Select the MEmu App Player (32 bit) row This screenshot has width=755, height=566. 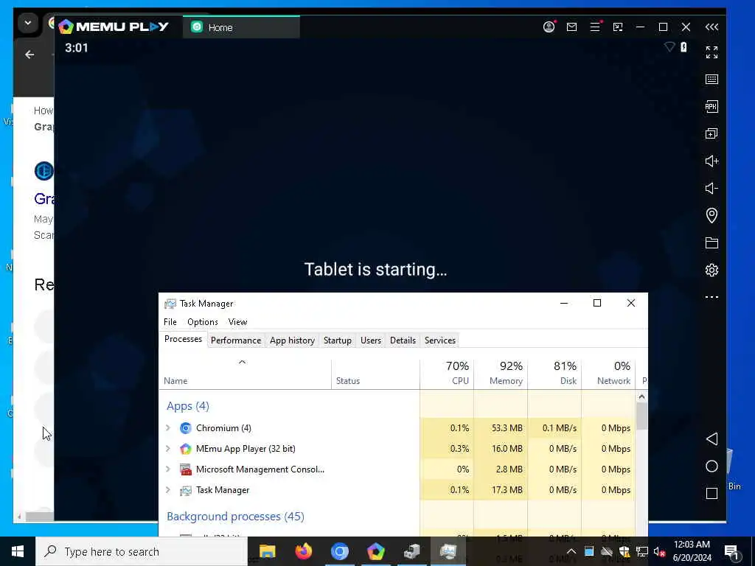[x=397, y=449]
